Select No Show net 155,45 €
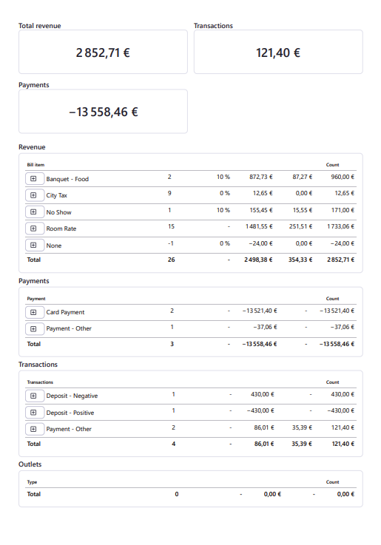Viewport: 381px width, 545px height. click(261, 210)
